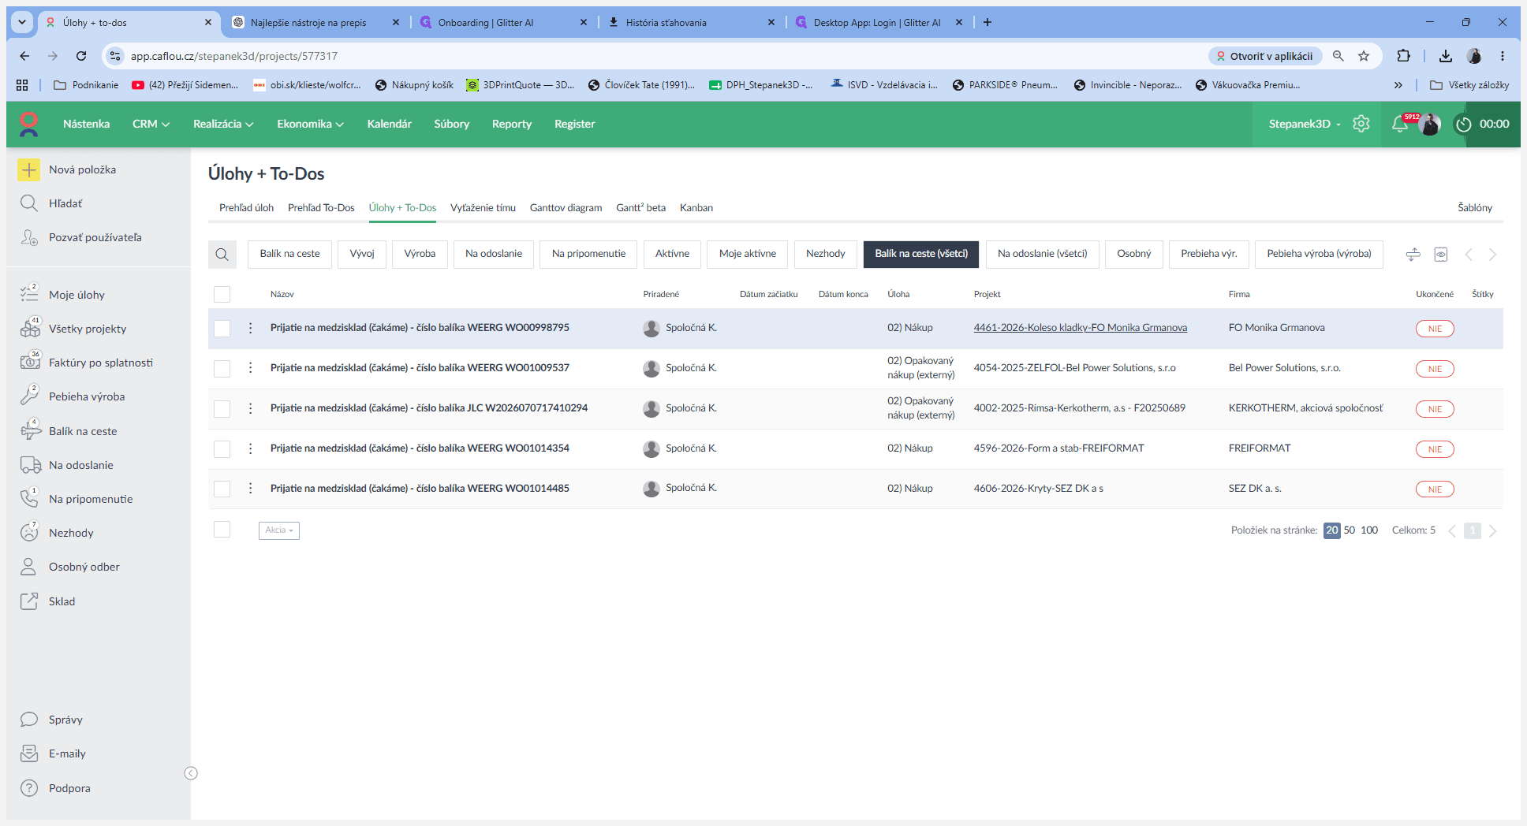Set 50 items per page
The image size is (1527, 826).
click(x=1350, y=530)
